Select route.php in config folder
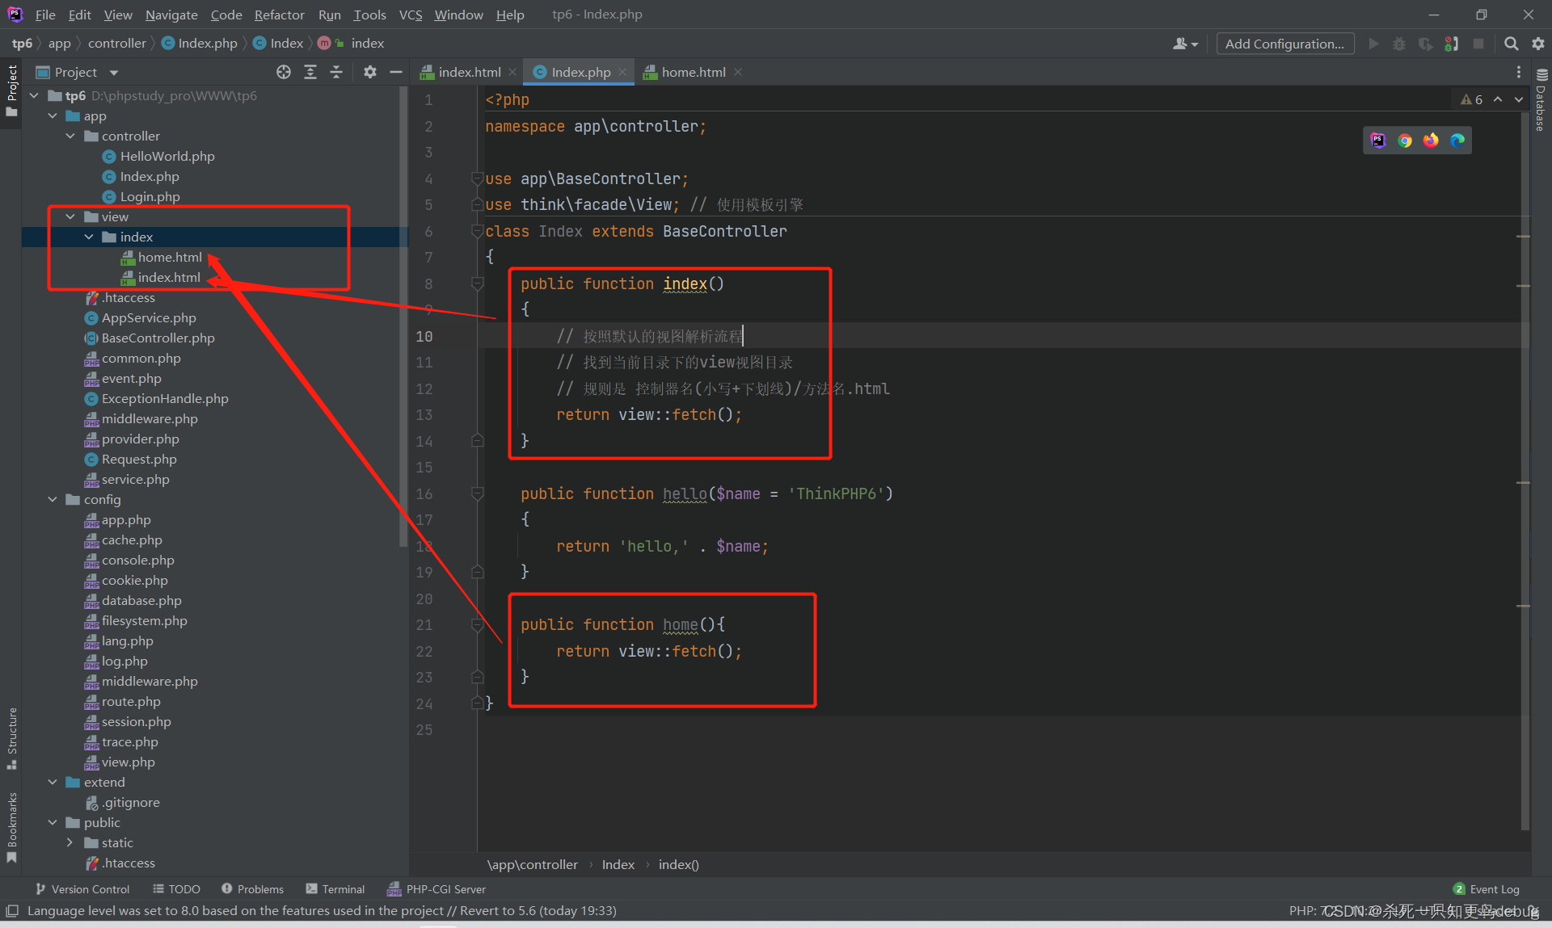This screenshot has width=1552, height=928. [x=131, y=701]
